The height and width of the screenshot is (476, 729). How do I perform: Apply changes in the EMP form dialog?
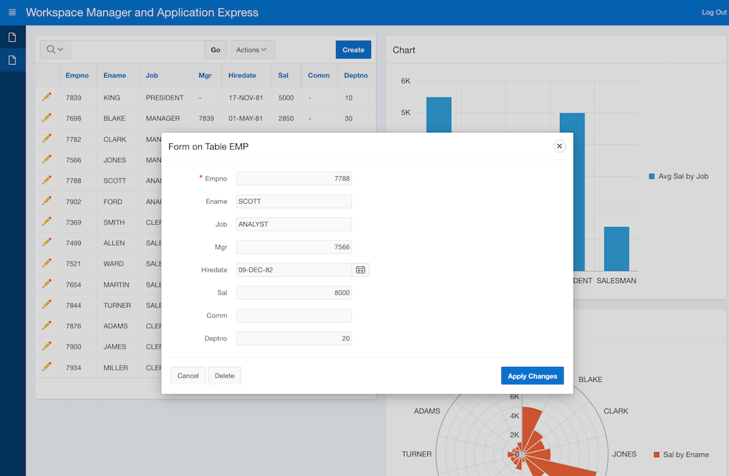(532, 376)
